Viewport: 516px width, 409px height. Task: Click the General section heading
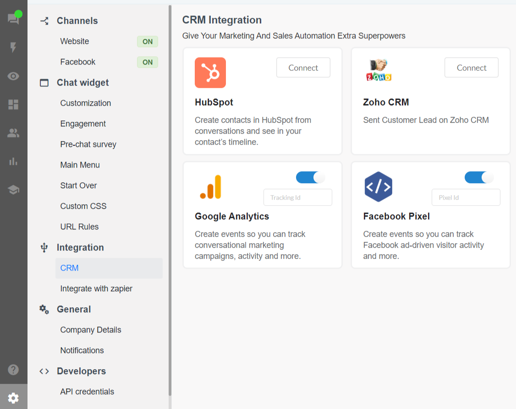click(x=74, y=309)
